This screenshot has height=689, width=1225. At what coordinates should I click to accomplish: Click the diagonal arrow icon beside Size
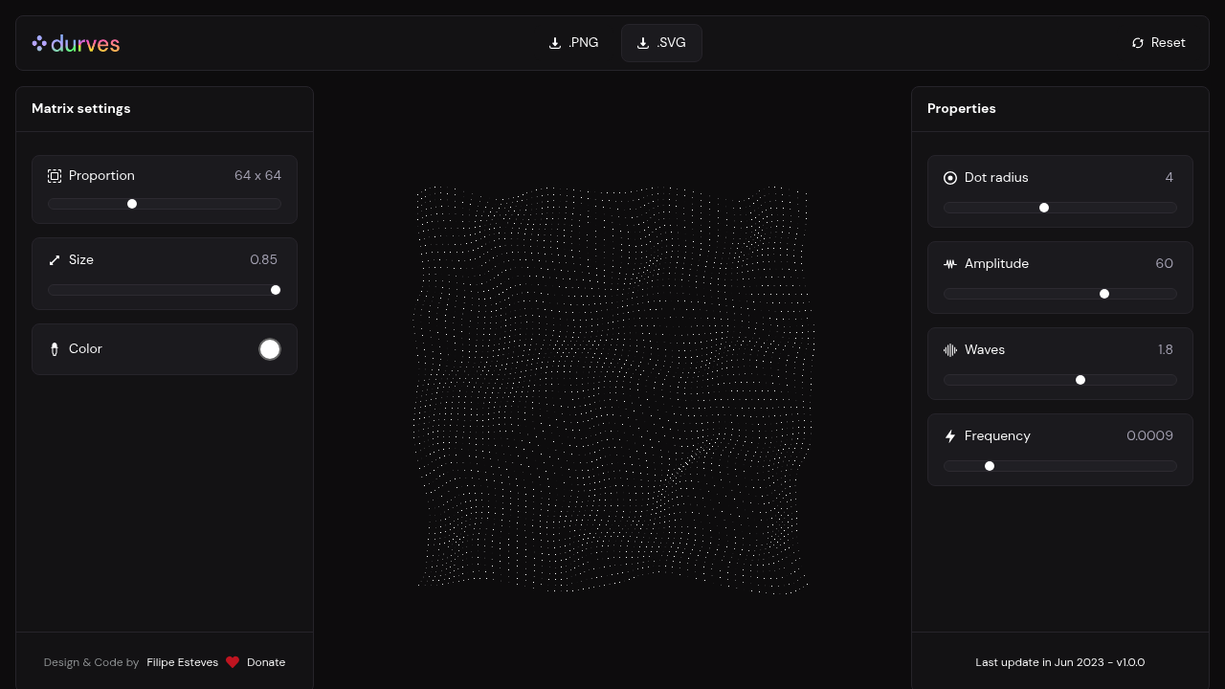point(55,259)
